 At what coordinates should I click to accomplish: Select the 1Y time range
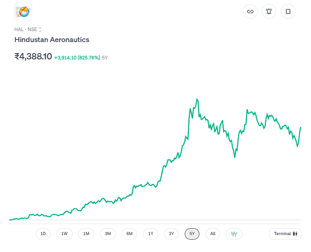tap(151, 234)
